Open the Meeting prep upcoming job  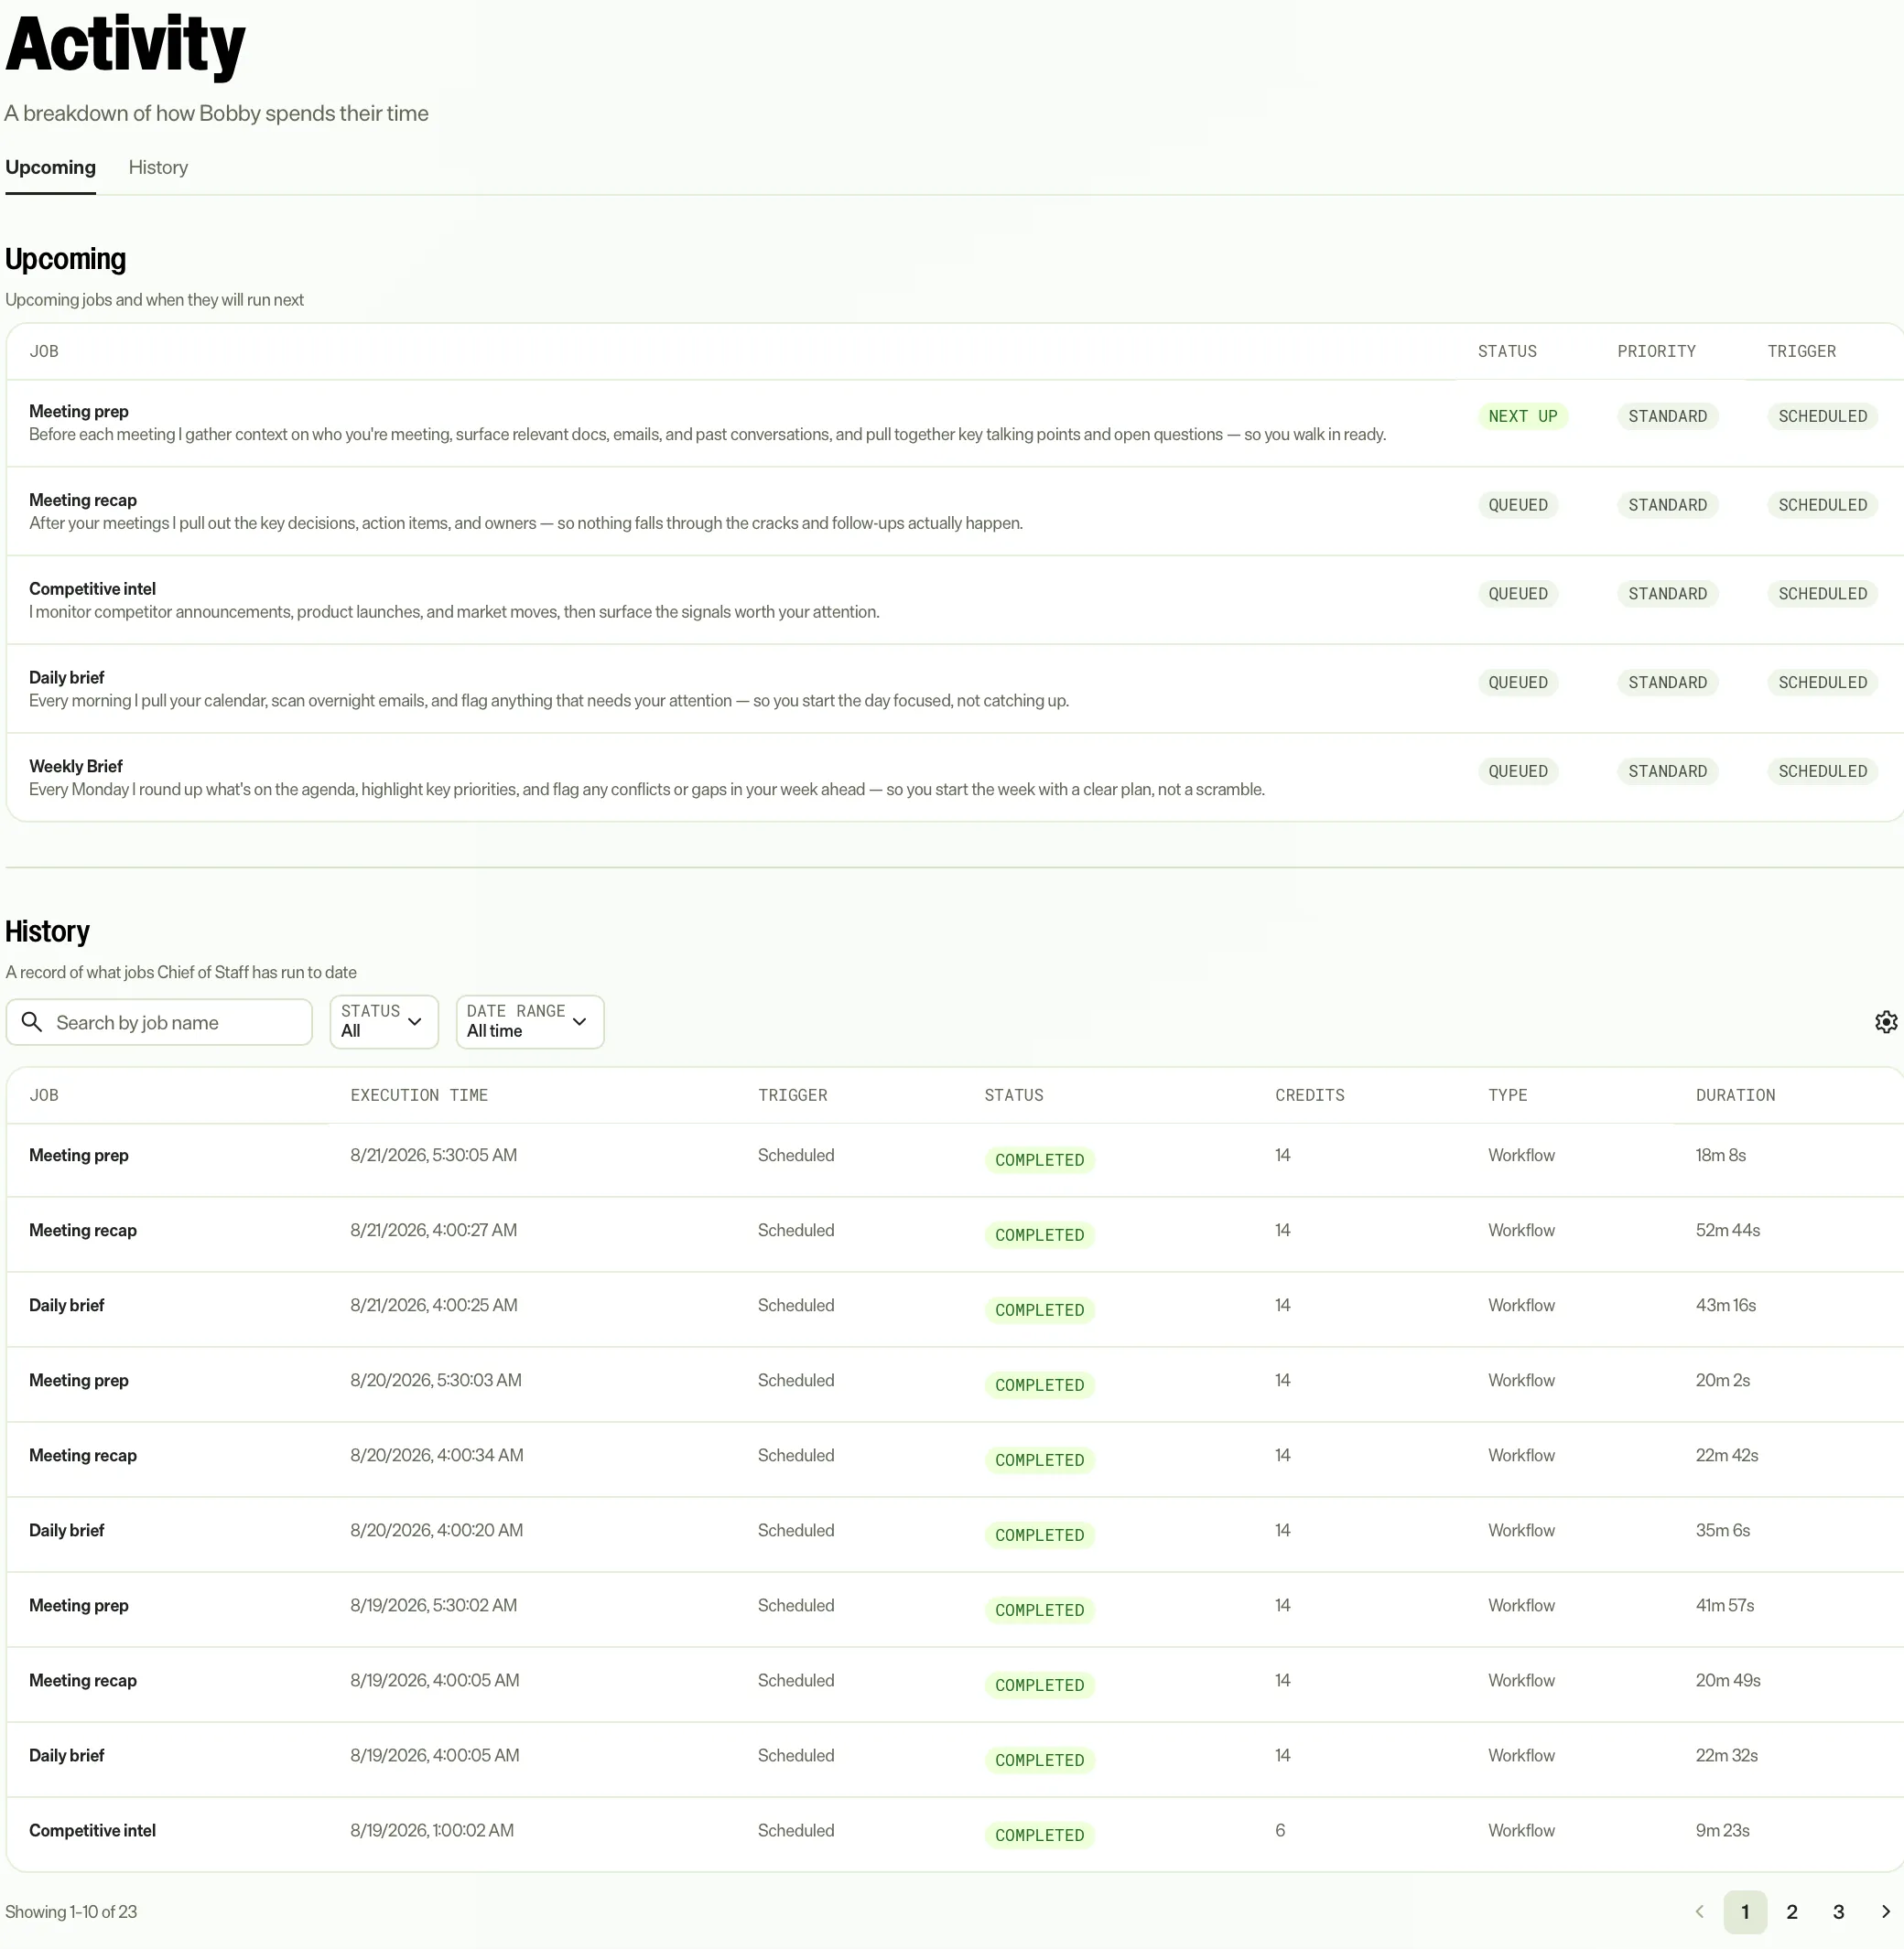pos(955,423)
